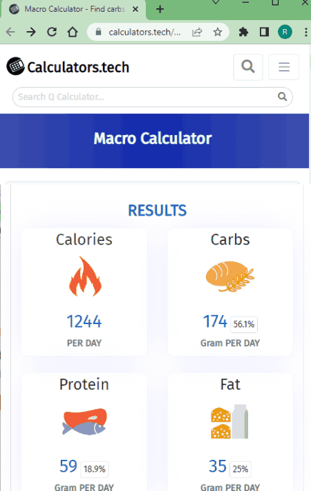Screen dimensions: 311x491
Task: Click the browser back arrow
Action: click(10, 32)
